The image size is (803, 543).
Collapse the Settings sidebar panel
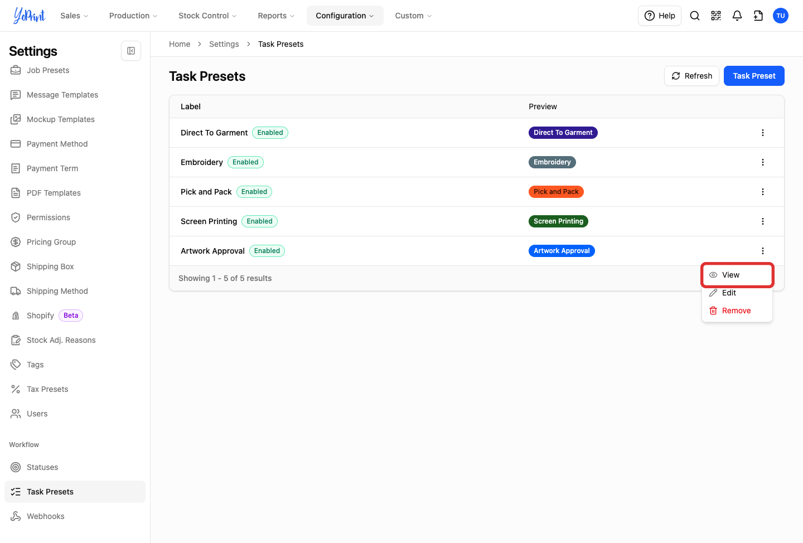point(131,51)
